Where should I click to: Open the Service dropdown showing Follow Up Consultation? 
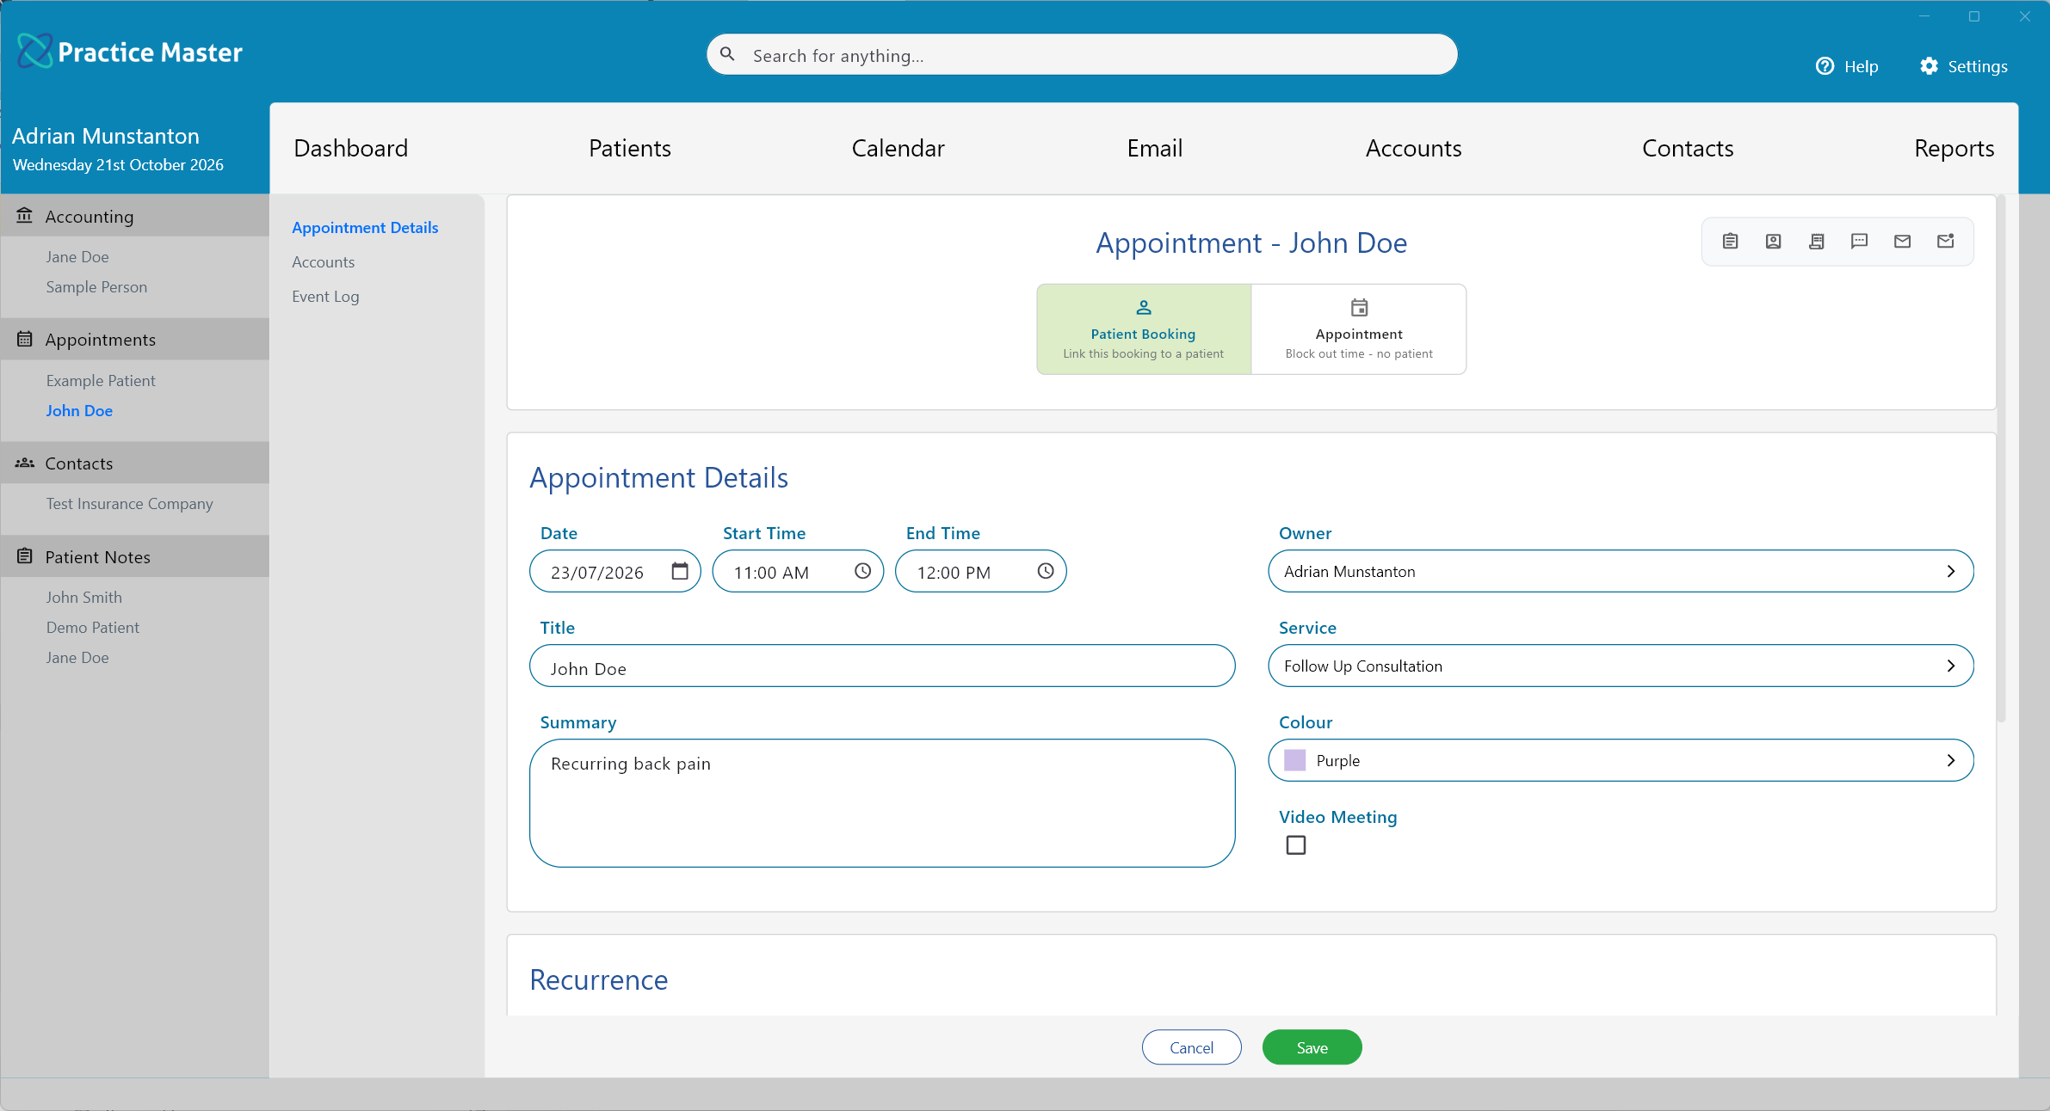click(x=1621, y=666)
